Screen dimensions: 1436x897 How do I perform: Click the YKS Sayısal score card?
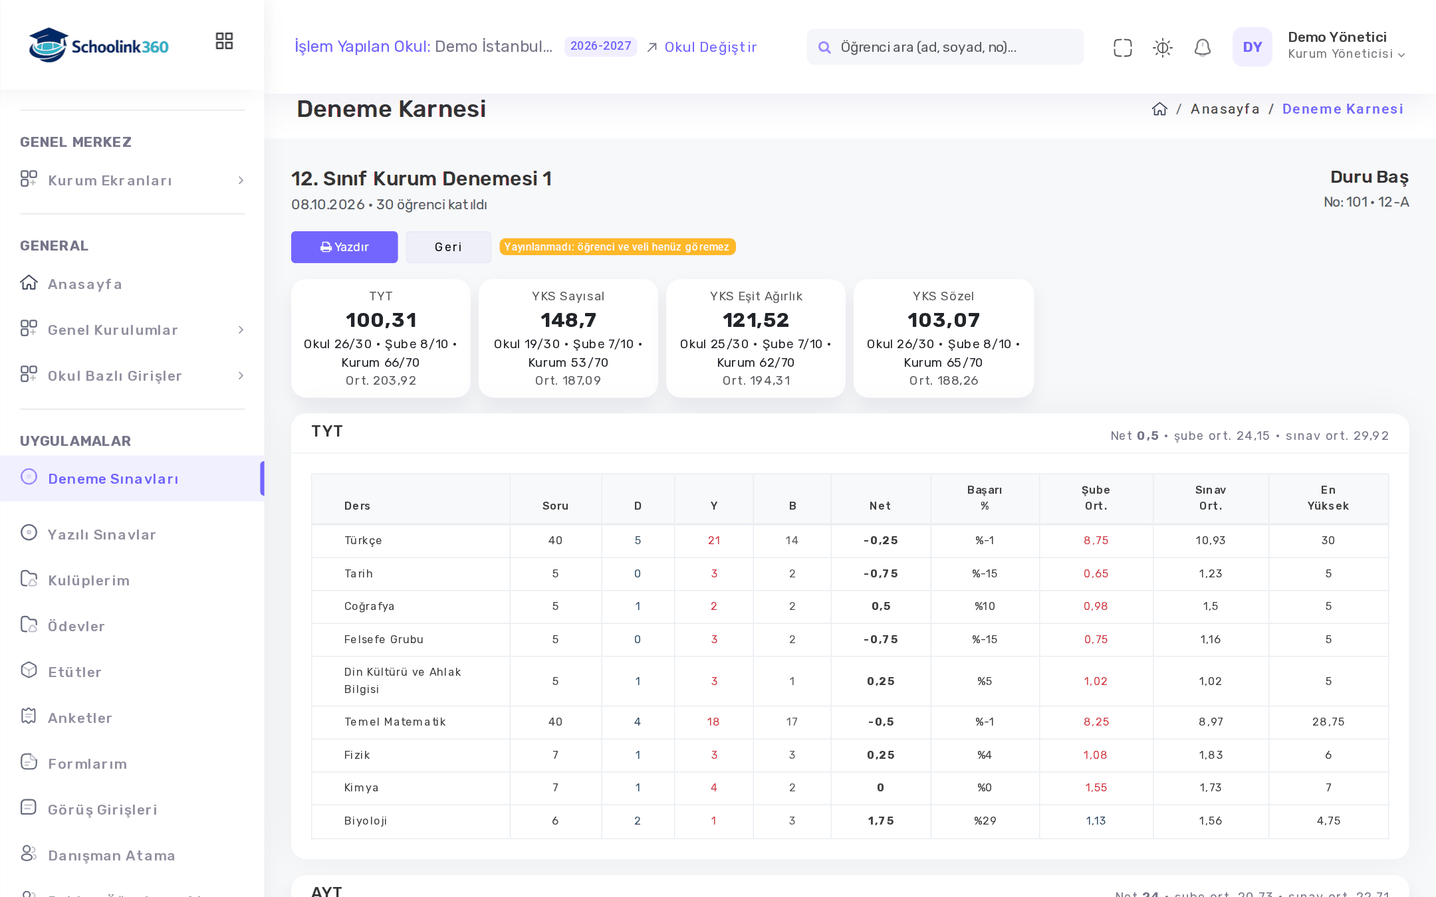(x=568, y=338)
